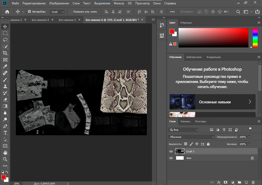Select the Horizontal Type tool
Screen dimensions: 262x185
5,133
